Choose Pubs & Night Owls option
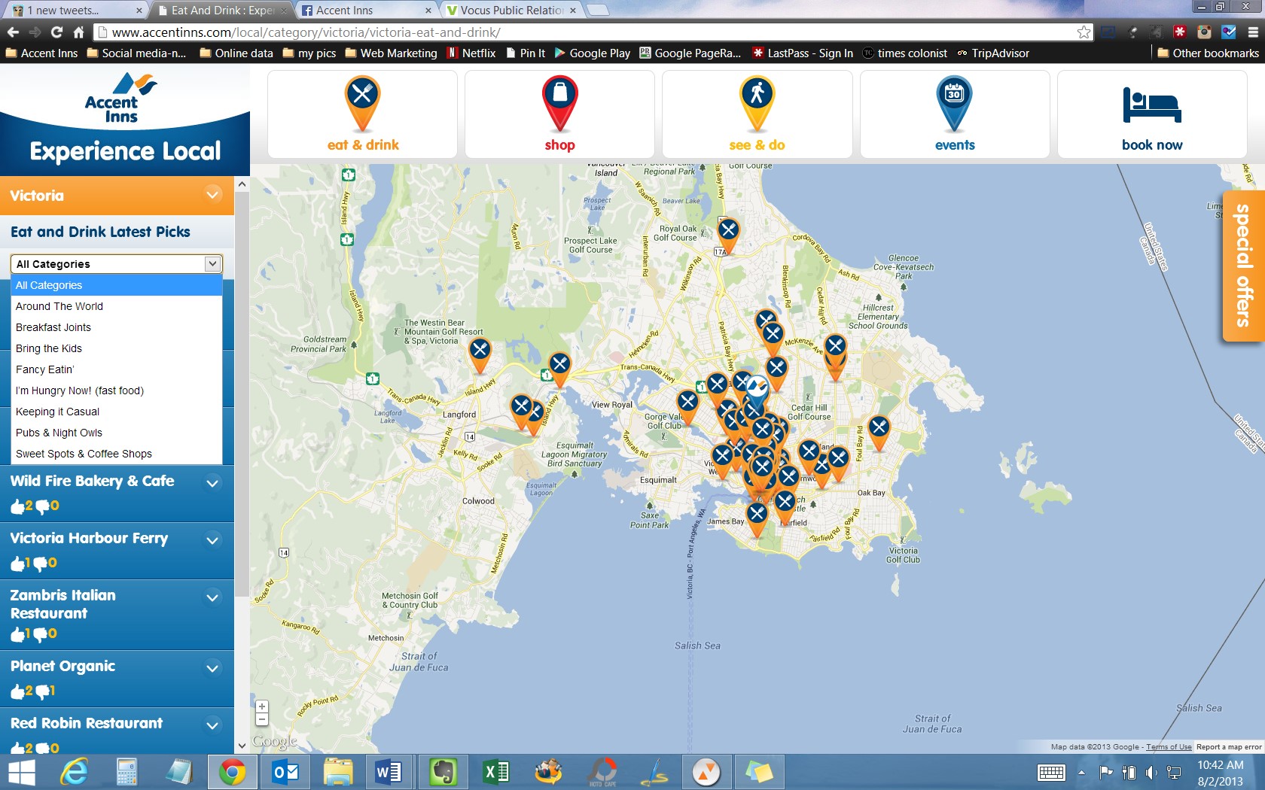The width and height of the screenshot is (1265, 790). [59, 433]
